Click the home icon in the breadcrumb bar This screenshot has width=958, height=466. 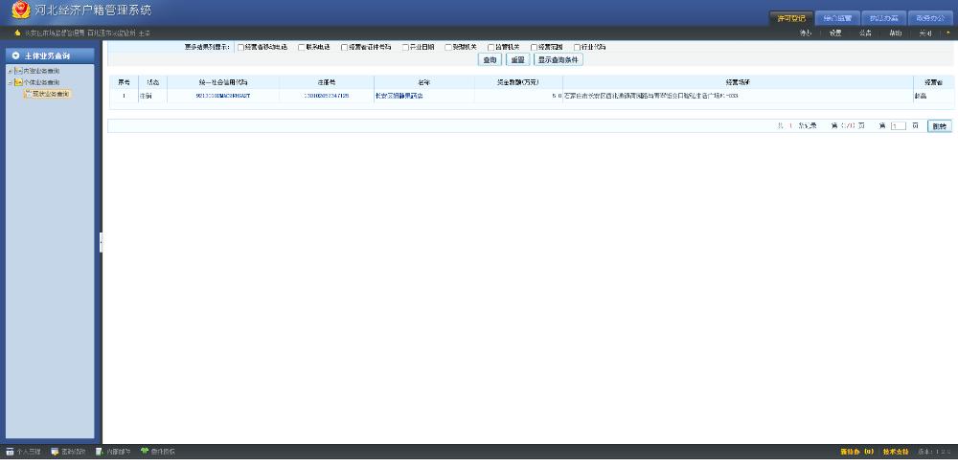point(17,33)
